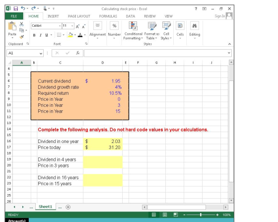The height and width of the screenshot is (222, 278).
Task: Toggle Italic formatting
Action: pyautogui.click(x=40, y=35)
